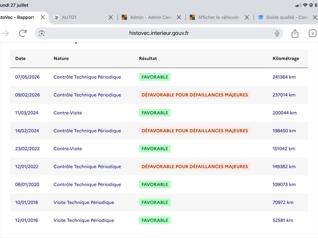The width and height of the screenshot is (318, 238).
Task: Switch to the Admin - Admin Center tab
Action: coord(151,17)
